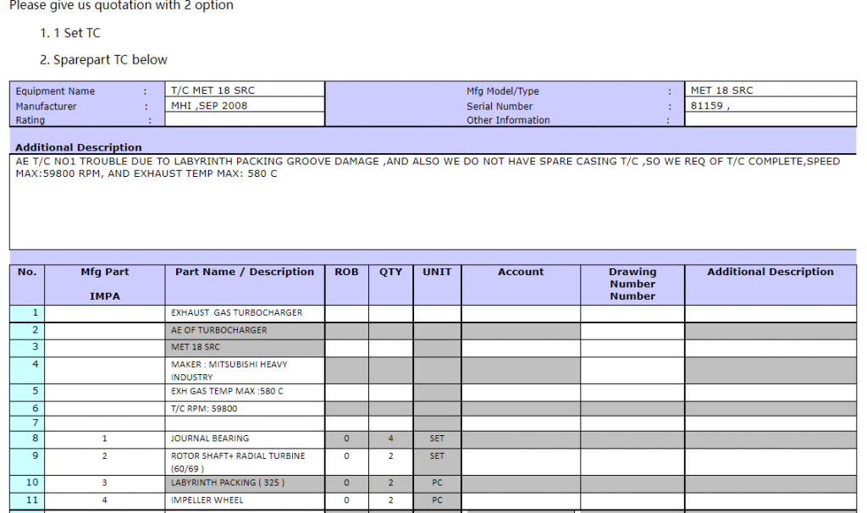867x513 pixels.
Task: Click the 'Additional Description' section heading
Action: point(79,147)
